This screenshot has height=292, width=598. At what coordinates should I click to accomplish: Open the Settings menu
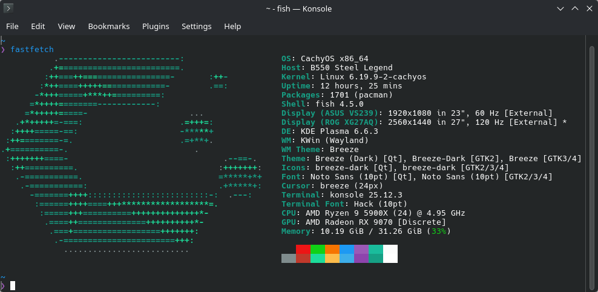tap(197, 26)
